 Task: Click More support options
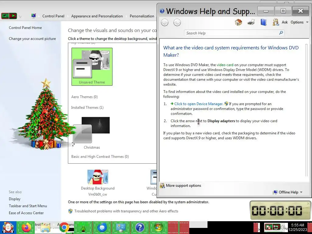pyautogui.click(x=183, y=186)
